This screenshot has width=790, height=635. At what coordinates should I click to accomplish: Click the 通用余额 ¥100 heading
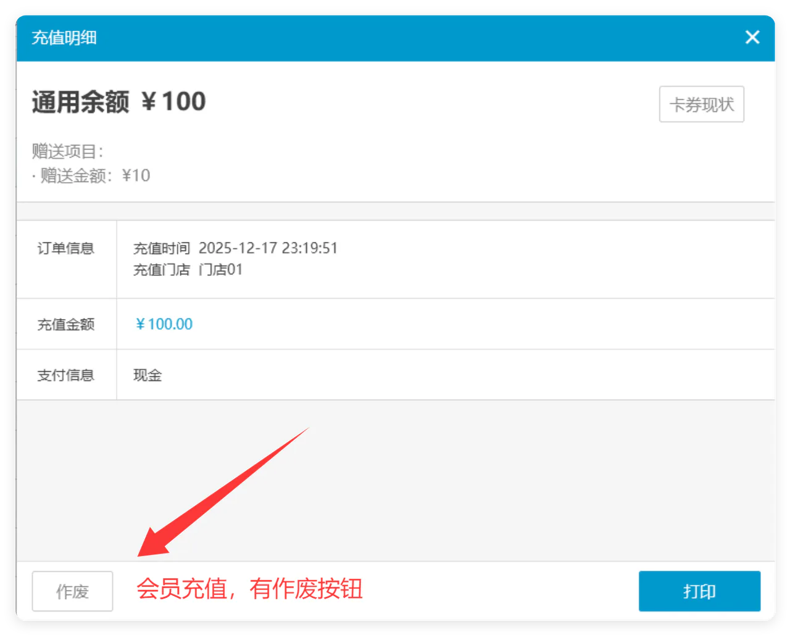[118, 102]
